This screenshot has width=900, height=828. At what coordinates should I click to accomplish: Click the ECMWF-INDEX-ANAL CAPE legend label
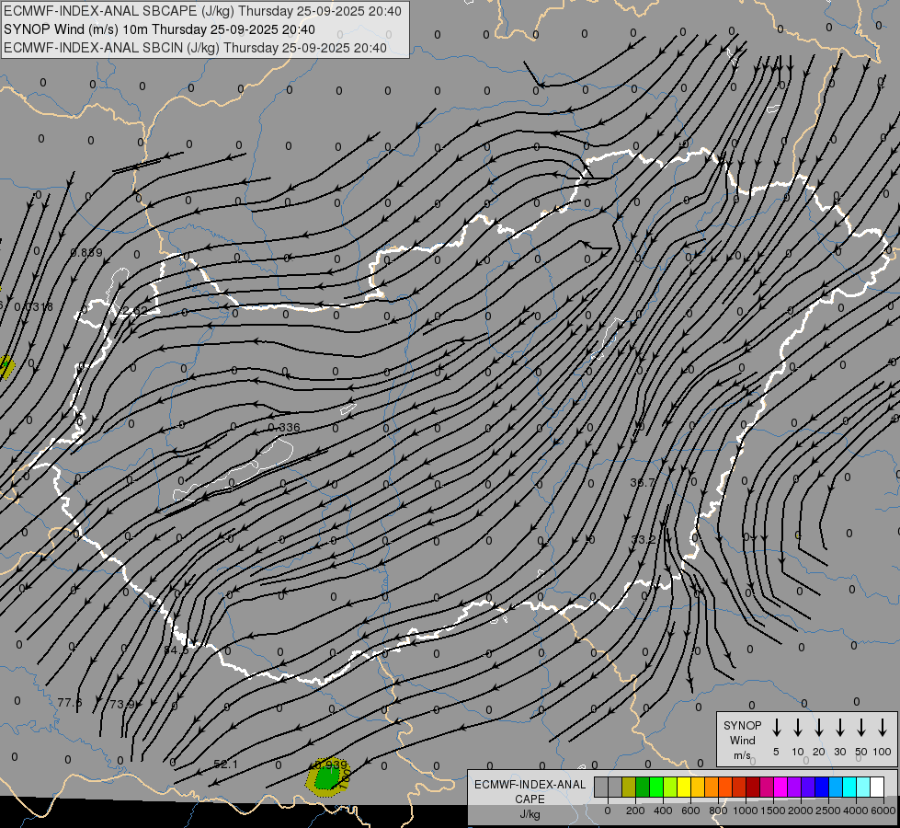tap(530, 791)
